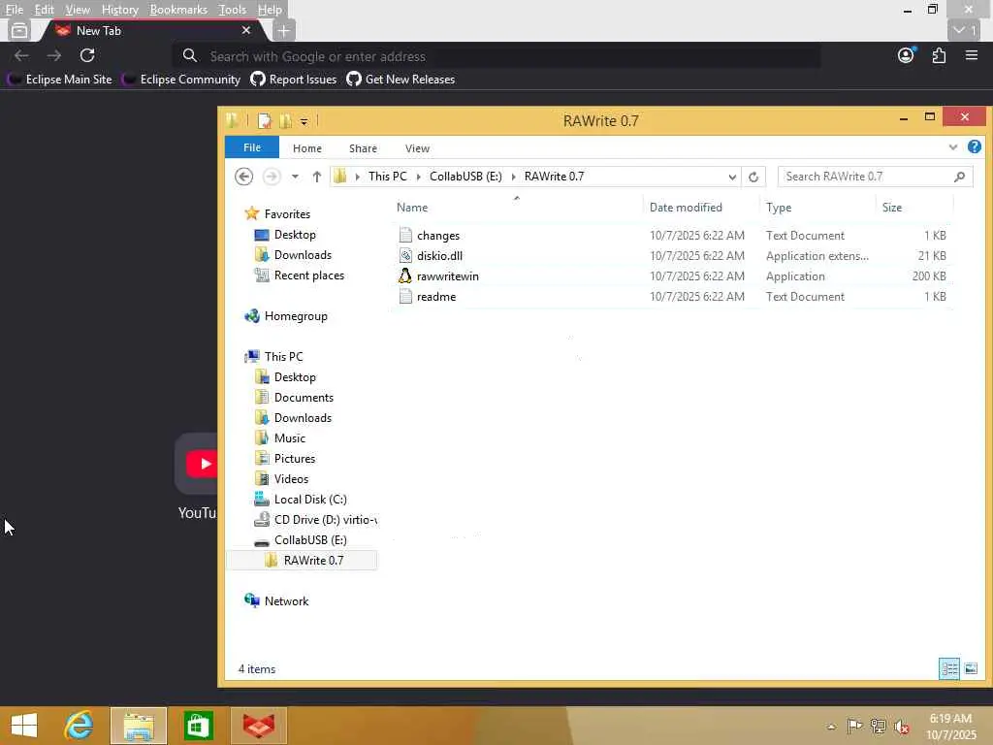Viewport: 993px width, 745px height.
Task: Open Explorer File ribbon tab
Action: coord(252,147)
